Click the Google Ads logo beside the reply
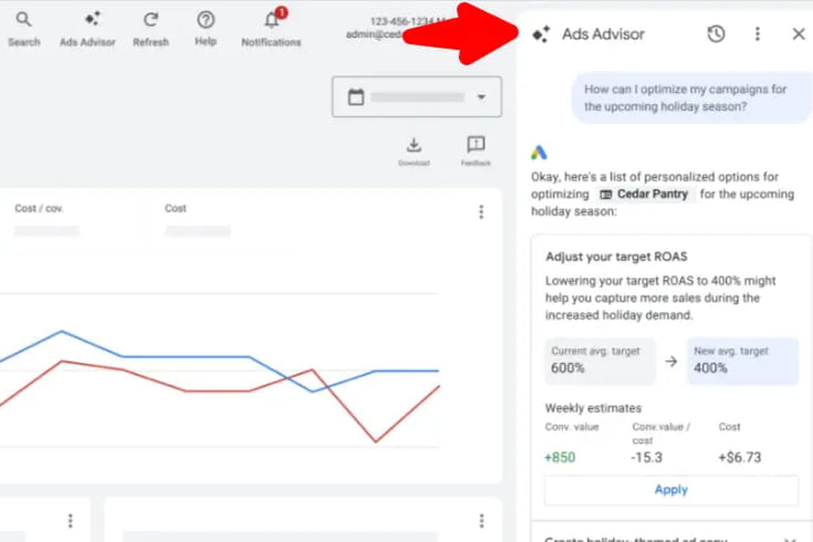Viewport: 813px width, 542px height. (x=539, y=152)
